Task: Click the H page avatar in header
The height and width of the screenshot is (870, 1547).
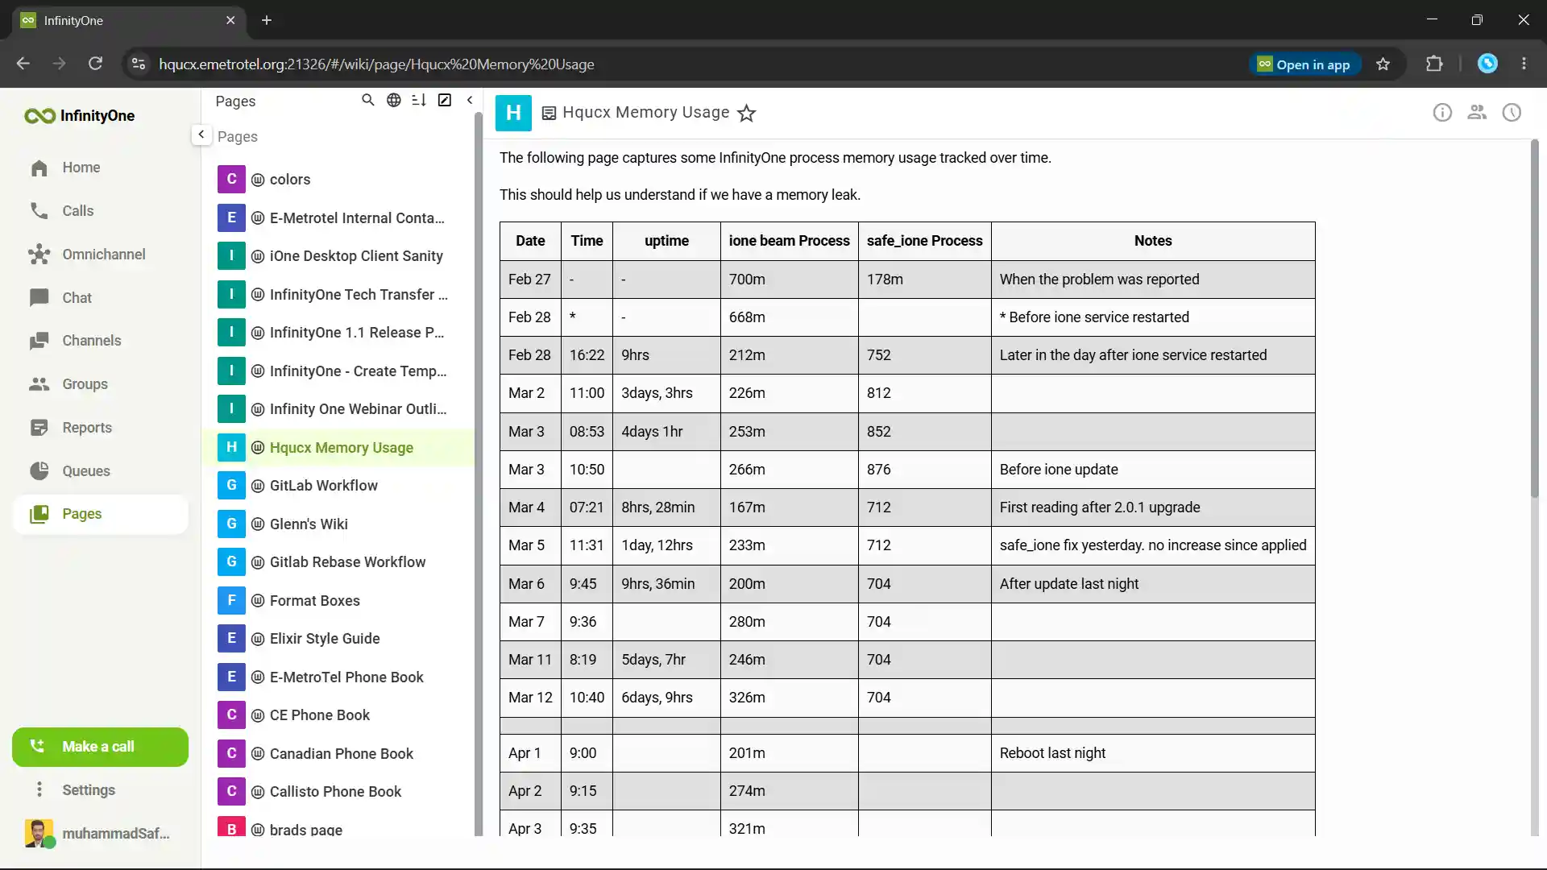Action: pos(513,113)
